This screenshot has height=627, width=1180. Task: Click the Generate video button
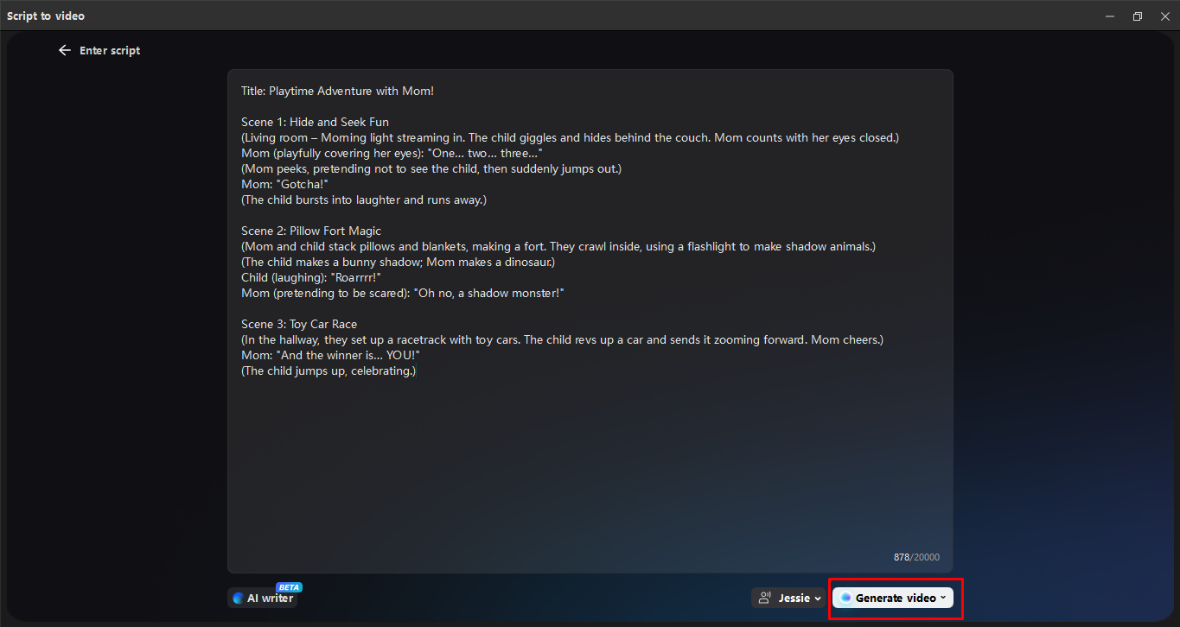click(x=893, y=598)
